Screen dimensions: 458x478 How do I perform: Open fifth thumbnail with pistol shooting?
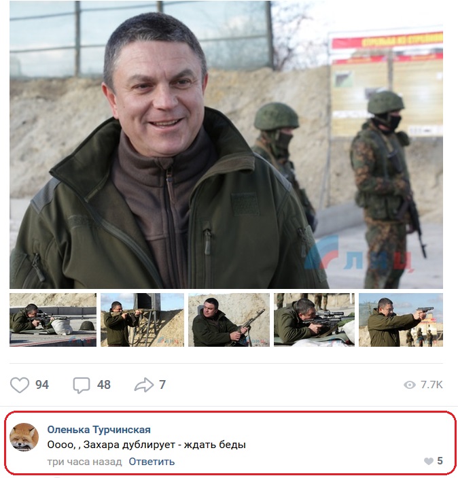click(401, 320)
